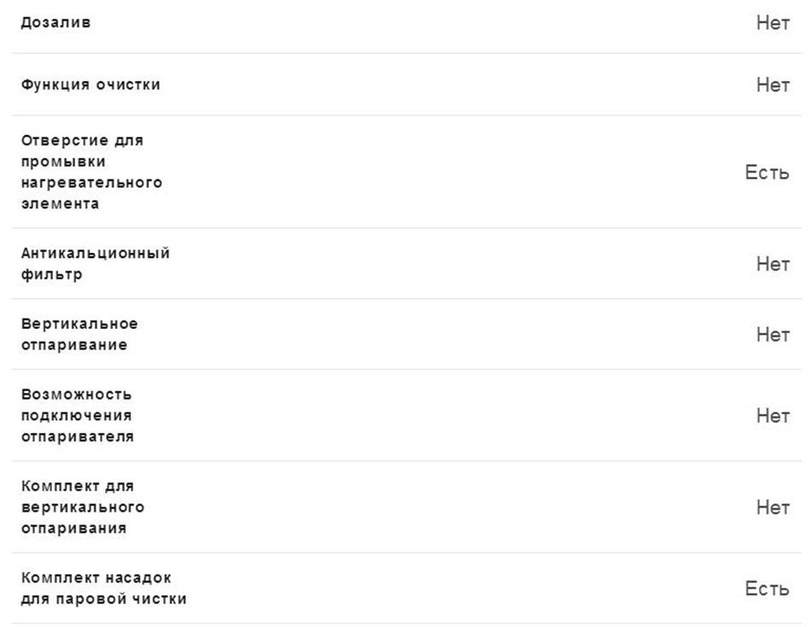Viewport: 812px width, 627px height.
Task: Click the text "для паровой чистки"
Action: tap(103, 599)
